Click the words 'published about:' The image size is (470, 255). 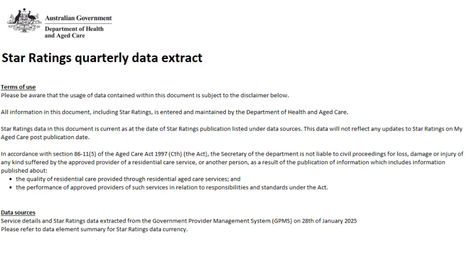tap(24, 171)
